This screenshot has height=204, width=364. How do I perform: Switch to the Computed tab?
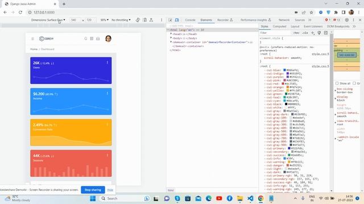[x=279, y=27]
